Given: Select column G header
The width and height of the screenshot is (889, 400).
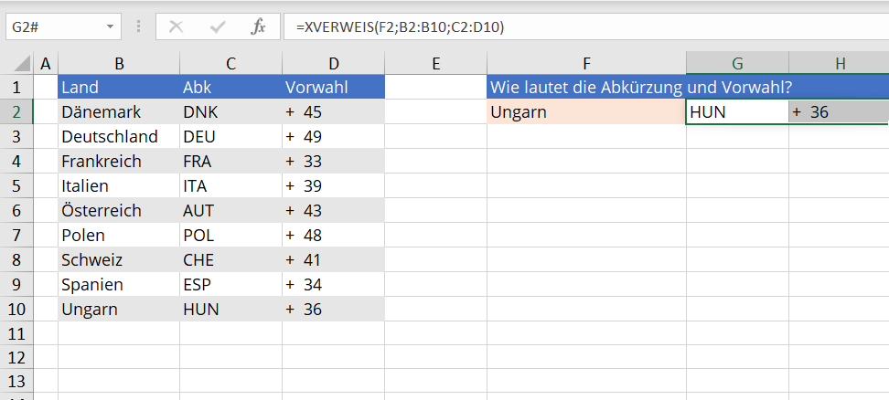Looking at the screenshot, I should pyautogui.click(x=737, y=64).
